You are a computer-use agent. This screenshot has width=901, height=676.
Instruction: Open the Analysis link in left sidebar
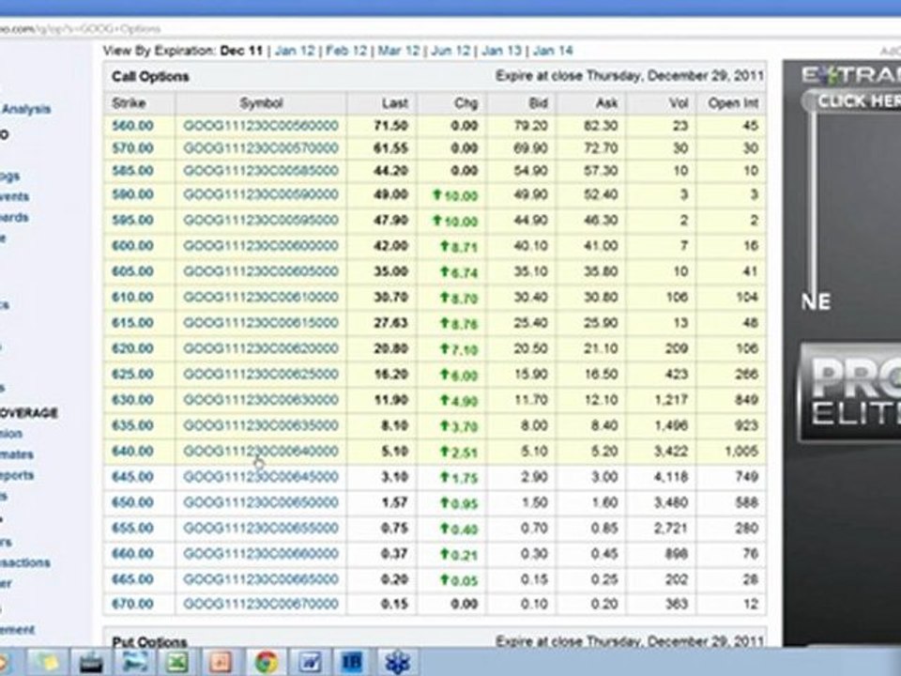pos(26,109)
